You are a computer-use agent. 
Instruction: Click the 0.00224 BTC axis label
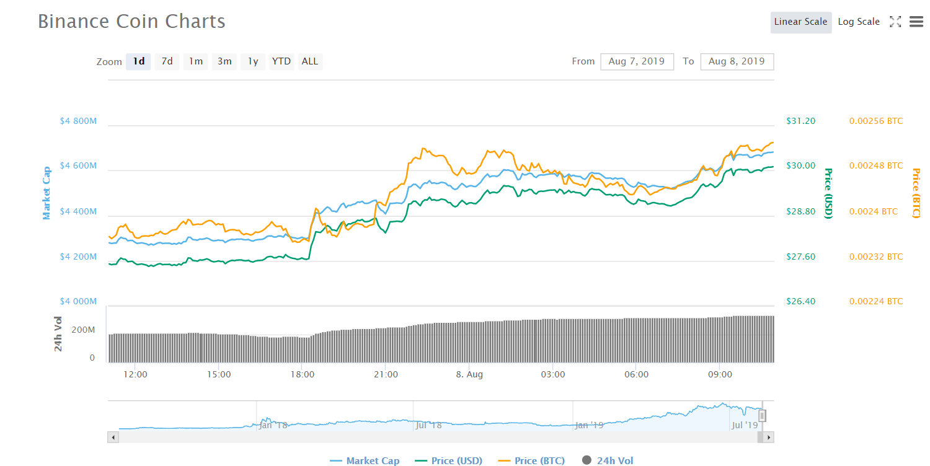click(876, 301)
